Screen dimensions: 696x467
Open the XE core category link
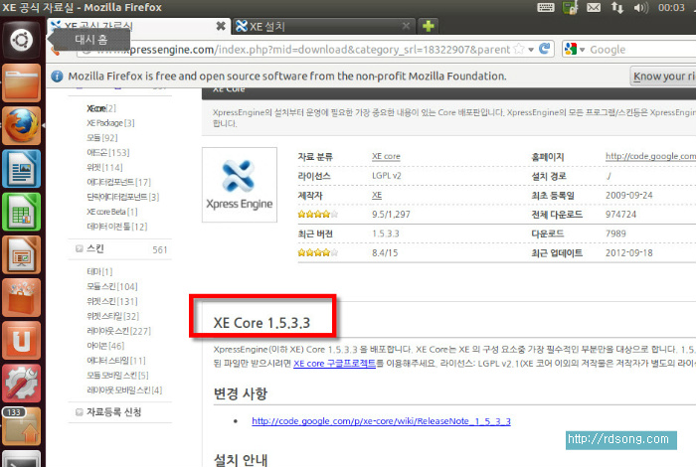click(386, 156)
